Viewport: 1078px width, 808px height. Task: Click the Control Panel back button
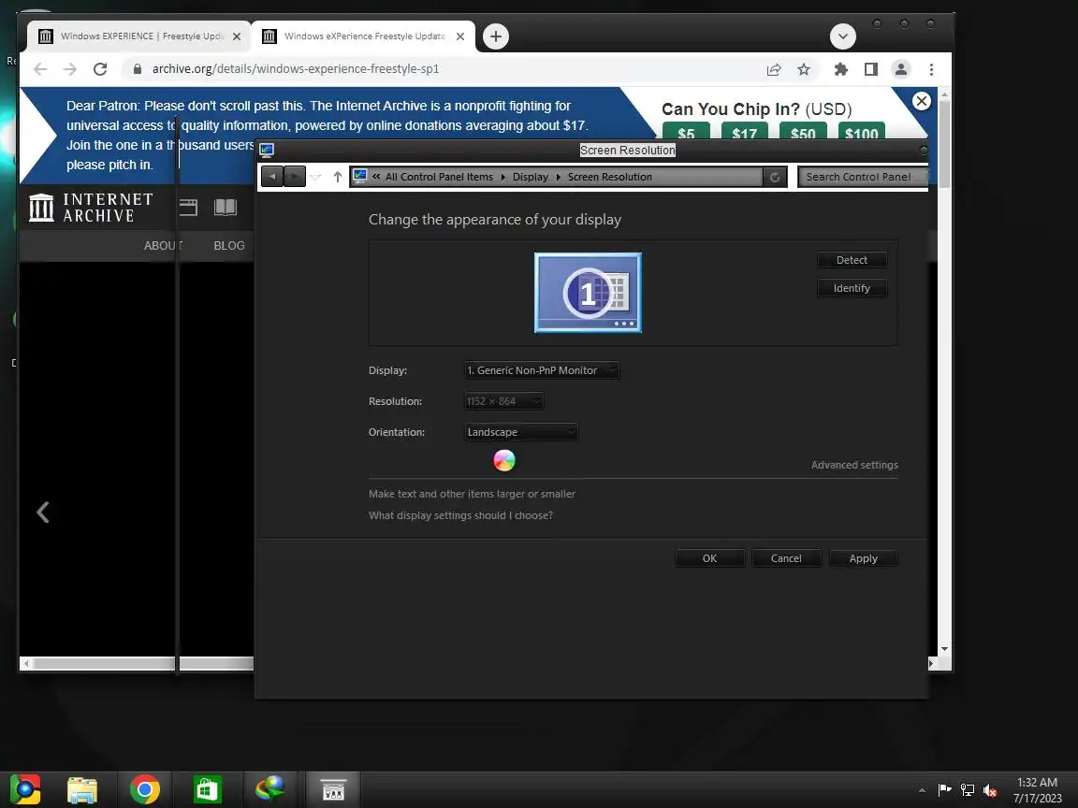tap(272, 177)
